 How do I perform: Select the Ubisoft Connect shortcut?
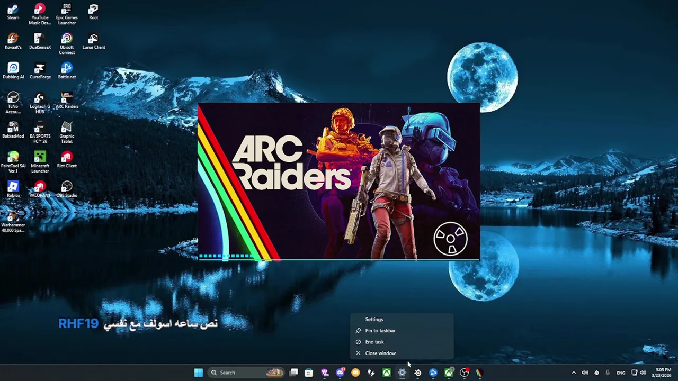(67, 44)
